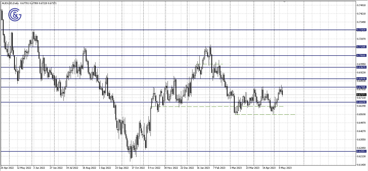The image size is (368, 171).
Task: Click the 8 May 2023 axis label
Action: pos(285,168)
